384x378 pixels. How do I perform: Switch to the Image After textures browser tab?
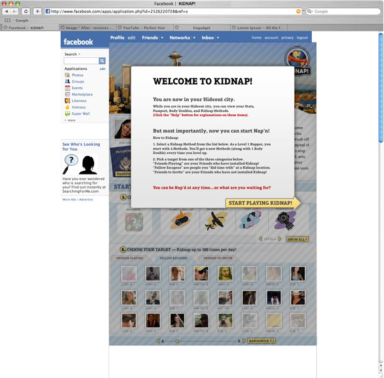[x=88, y=28]
